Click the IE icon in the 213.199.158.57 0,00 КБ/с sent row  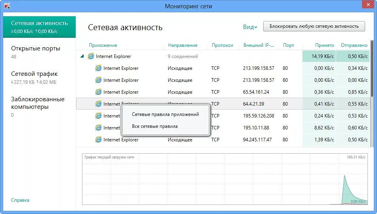click(98, 80)
